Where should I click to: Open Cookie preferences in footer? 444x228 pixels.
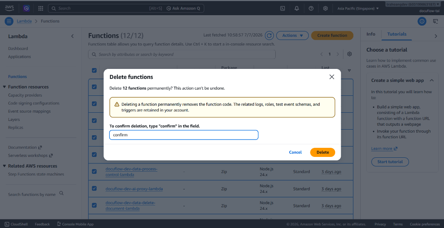coord(425,224)
